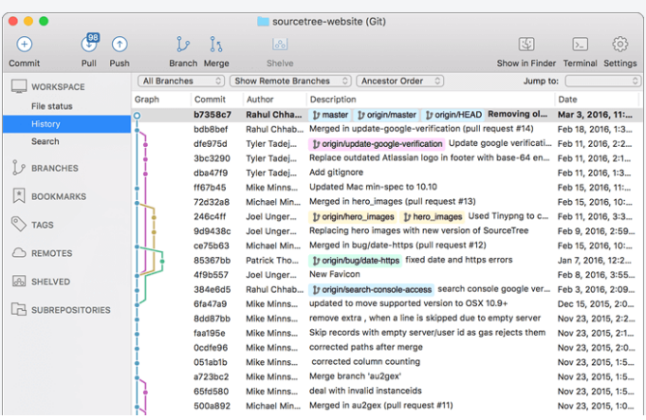Click the green graph node on the 85367bb row
The width and height of the screenshot is (646, 420).
pos(162,261)
